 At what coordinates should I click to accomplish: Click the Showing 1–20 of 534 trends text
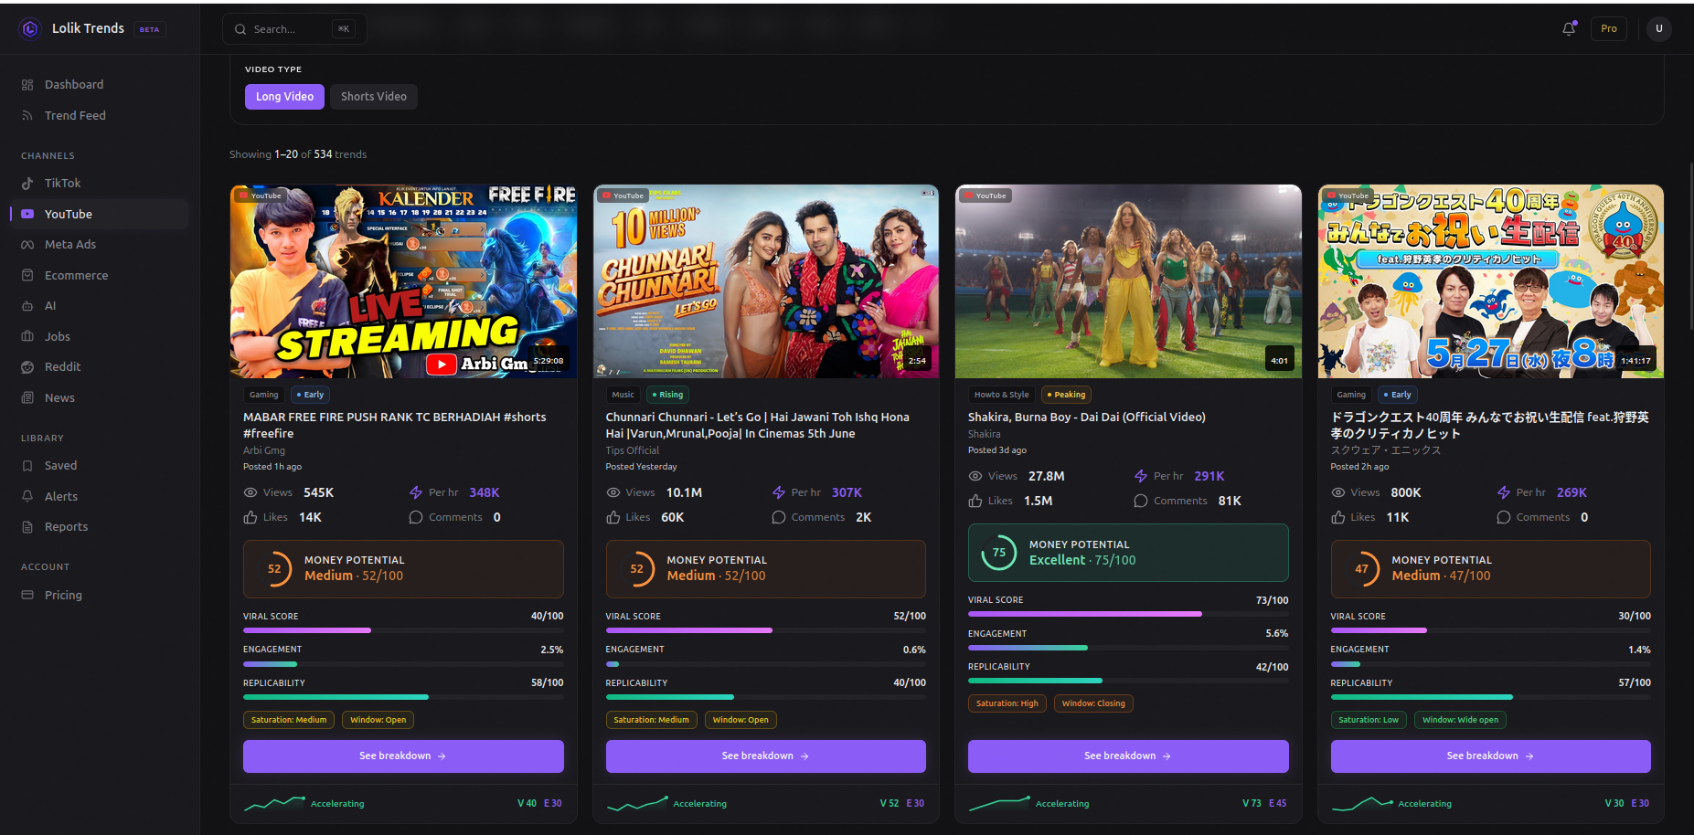pos(298,154)
